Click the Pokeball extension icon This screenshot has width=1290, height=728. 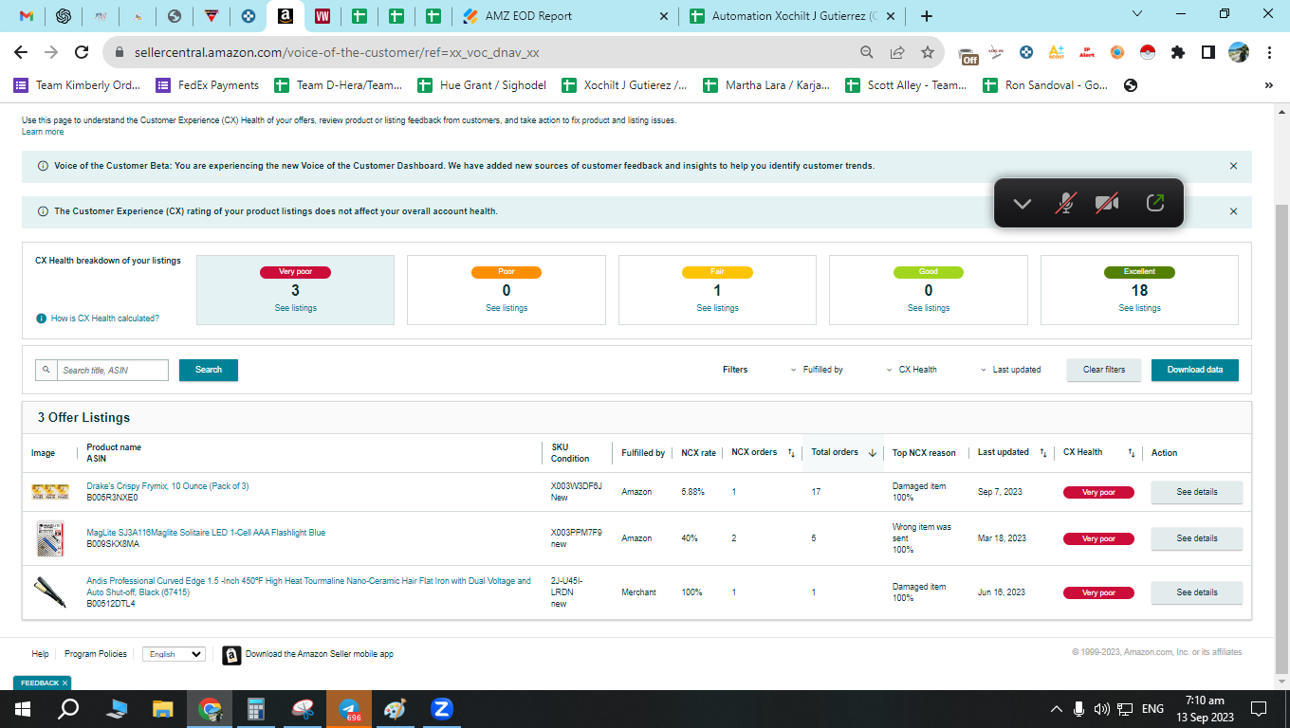(x=1148, y=52)
